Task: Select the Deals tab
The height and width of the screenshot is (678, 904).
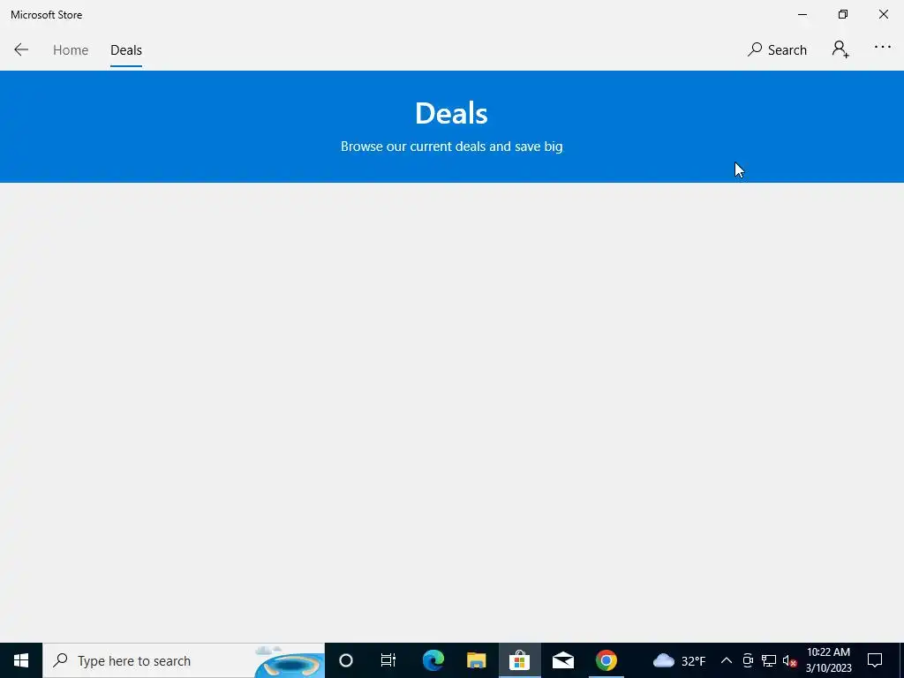Action: pos(125,50)
